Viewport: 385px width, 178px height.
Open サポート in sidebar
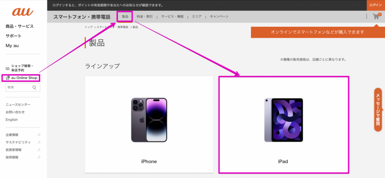point(14,36)
